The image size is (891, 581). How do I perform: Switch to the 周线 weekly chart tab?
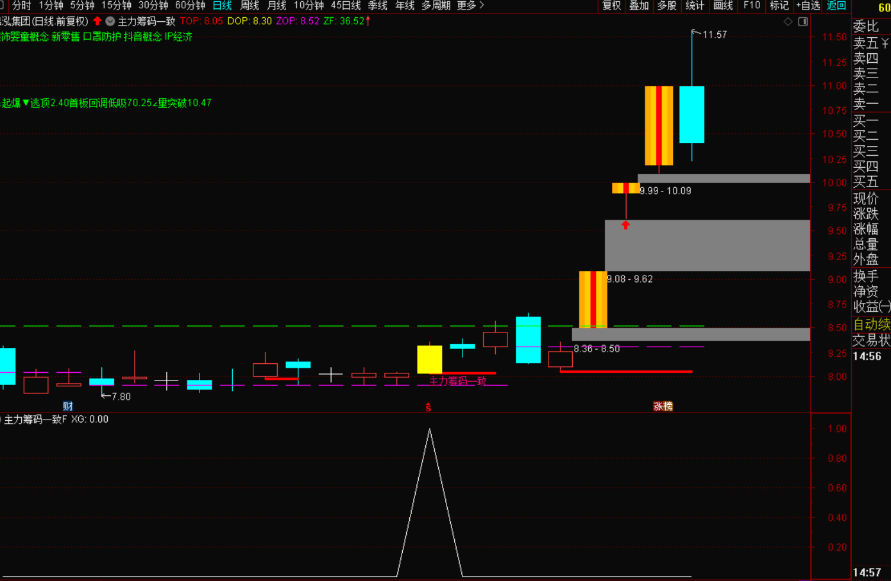tap(250, 6)
